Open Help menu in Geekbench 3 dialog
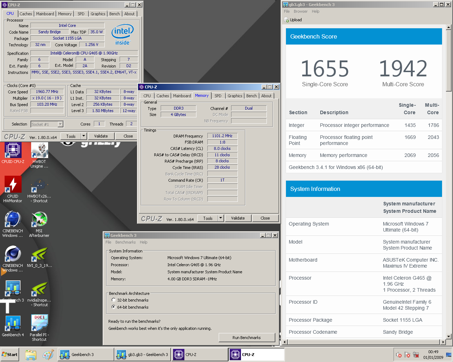The width and height of the screenshot is (453, 362). point(143,242)
